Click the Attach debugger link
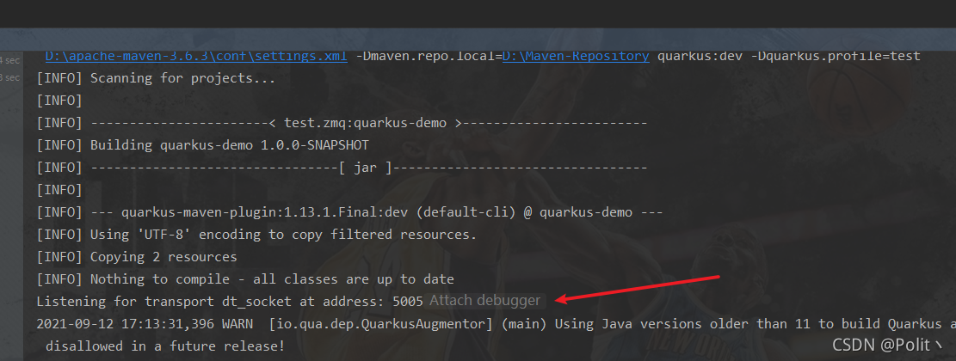The width and height of the screenshot is (956, 361). point(484,300)
